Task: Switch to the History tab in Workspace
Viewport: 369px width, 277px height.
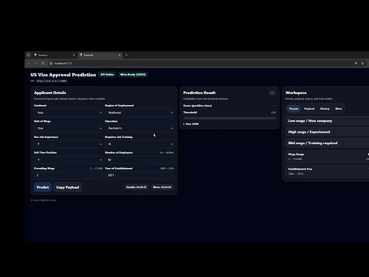Action: [325, 108]
